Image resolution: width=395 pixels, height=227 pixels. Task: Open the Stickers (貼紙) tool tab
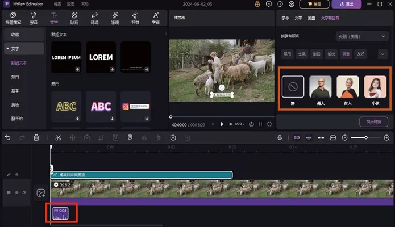point(74,18)
